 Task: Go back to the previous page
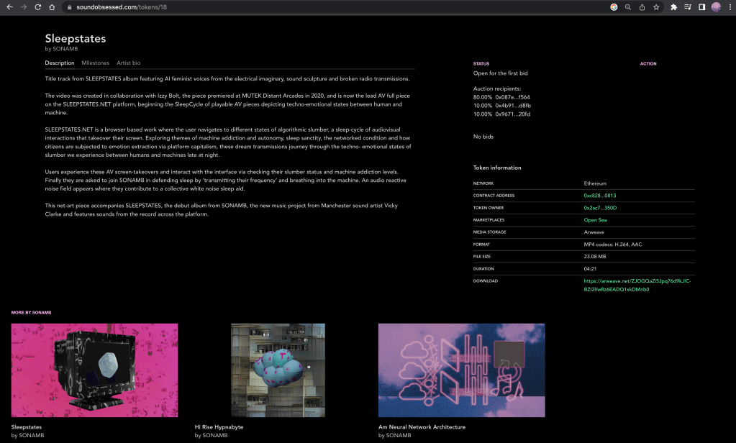(x=9, y=7)
